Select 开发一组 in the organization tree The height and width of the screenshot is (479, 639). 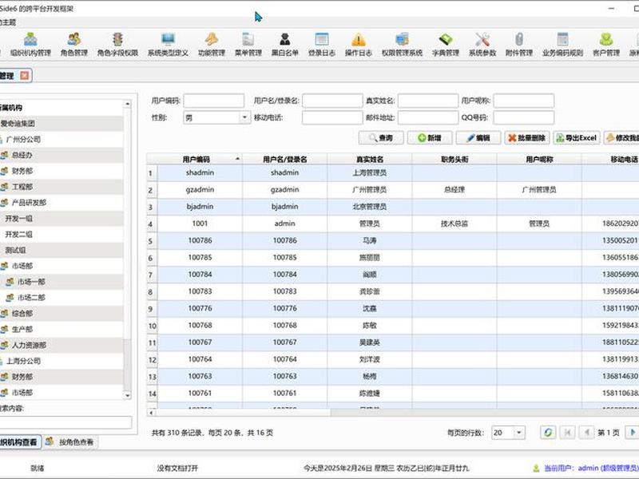tap(18, 218)
